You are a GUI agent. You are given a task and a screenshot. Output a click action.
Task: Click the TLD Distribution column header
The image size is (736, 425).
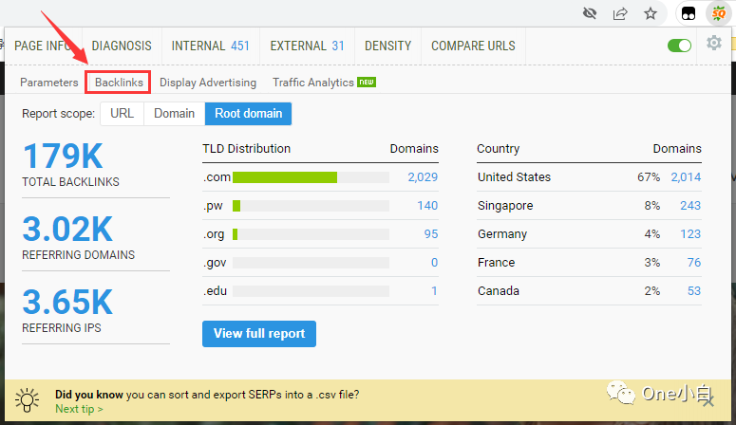tap(246, 149)
